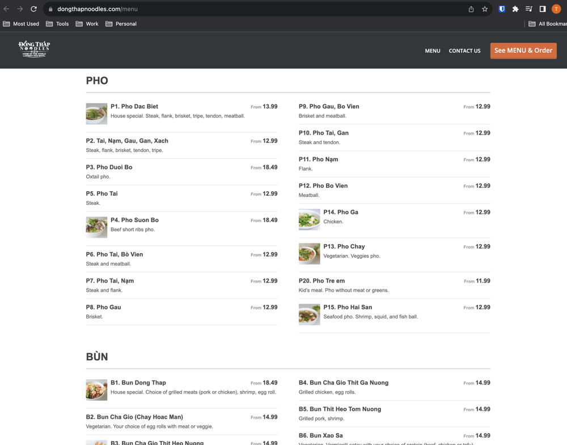567x445 pixels.
Task: Reload the page with refresh icon
Action: pos(33,9)
